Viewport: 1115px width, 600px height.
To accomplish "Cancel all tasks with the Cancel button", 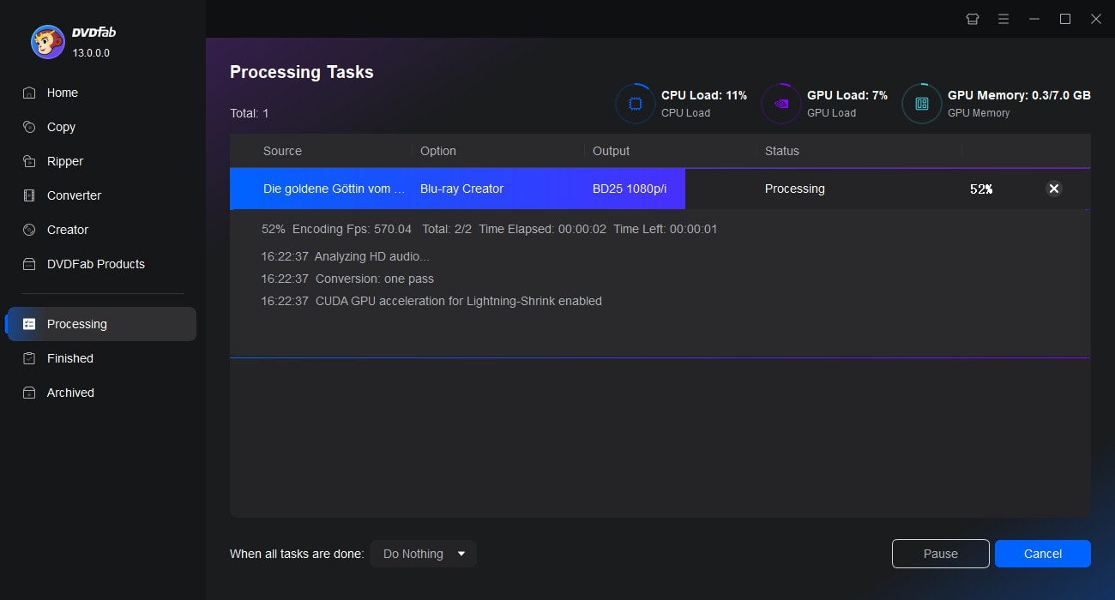I will (x=1042, y=554).
